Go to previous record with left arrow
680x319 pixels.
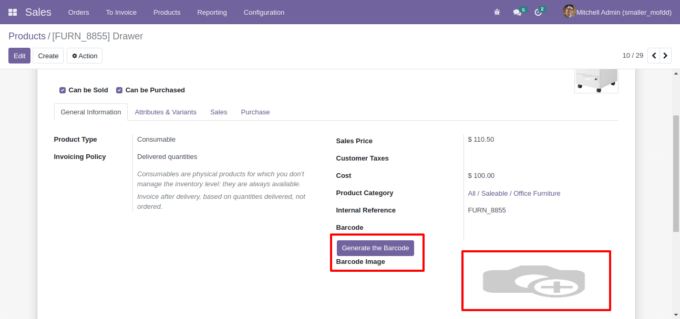[654, 56]
